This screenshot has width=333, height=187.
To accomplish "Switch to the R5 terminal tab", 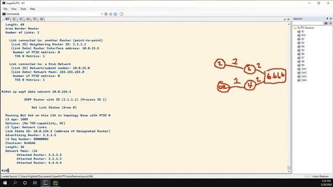I will 35,19.
